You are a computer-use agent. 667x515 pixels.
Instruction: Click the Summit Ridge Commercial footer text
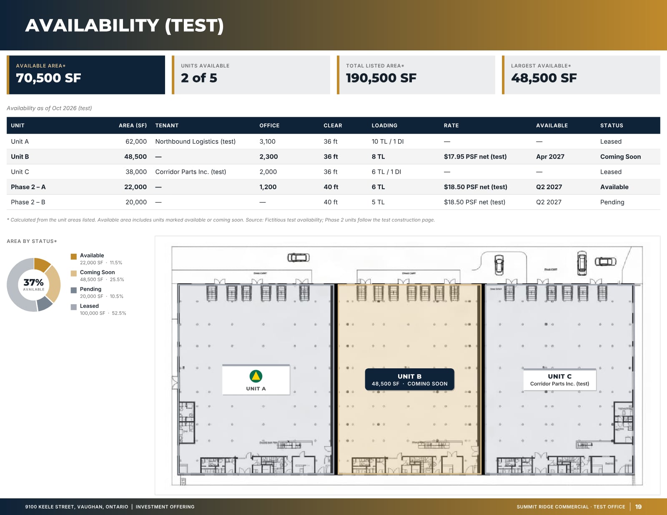coord(571,507)
